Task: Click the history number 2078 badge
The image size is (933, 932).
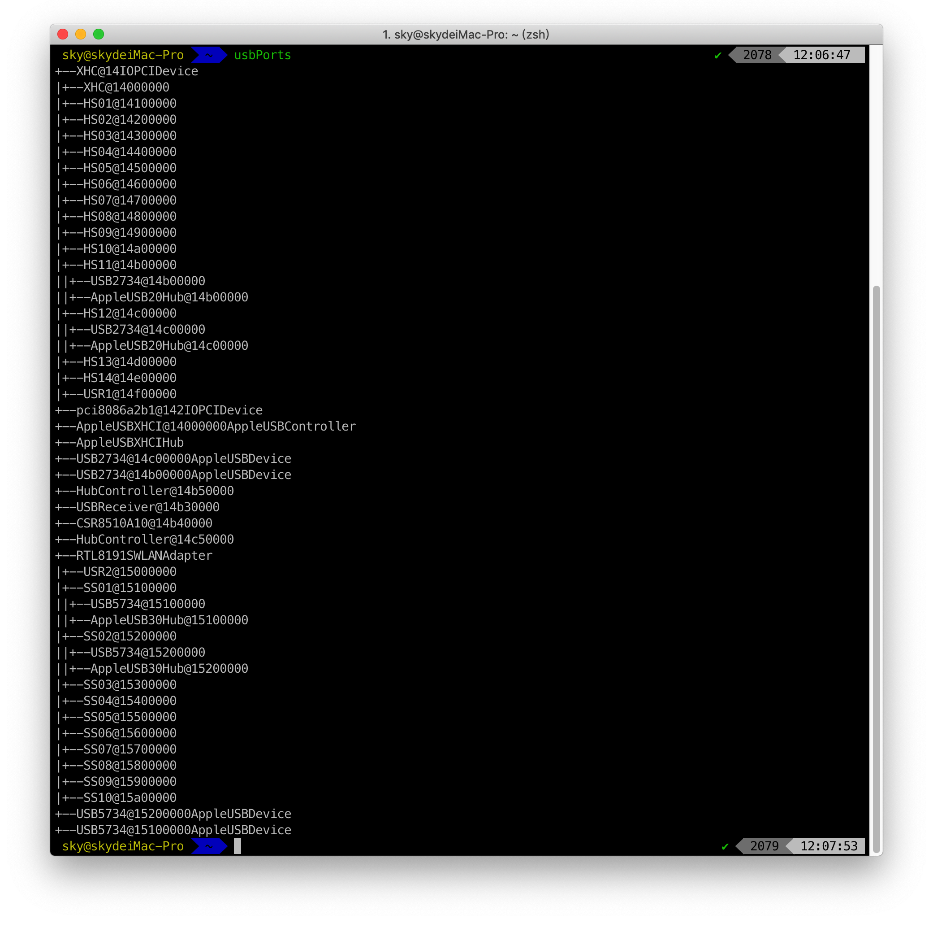Action: [x=757, y=55]
